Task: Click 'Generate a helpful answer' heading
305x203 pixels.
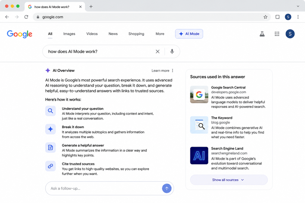Action: [x=83, y=145]
